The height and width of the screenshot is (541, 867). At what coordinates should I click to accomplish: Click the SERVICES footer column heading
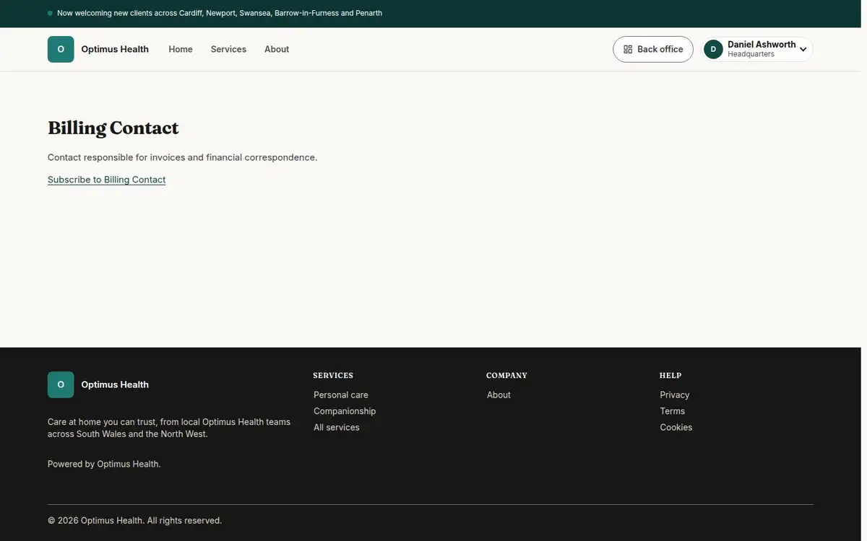[x=333, y=375]
